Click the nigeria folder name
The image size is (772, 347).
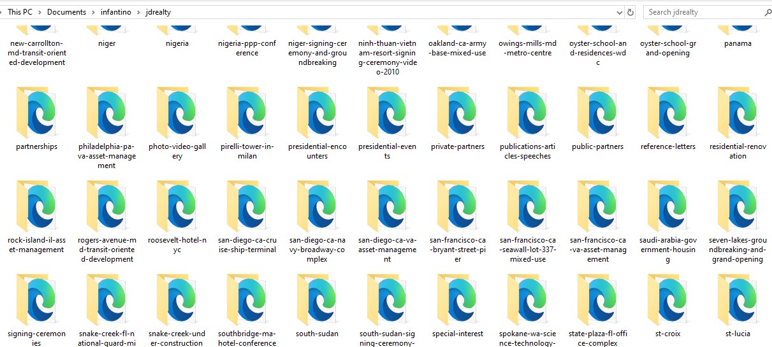[x=177, y=43]
